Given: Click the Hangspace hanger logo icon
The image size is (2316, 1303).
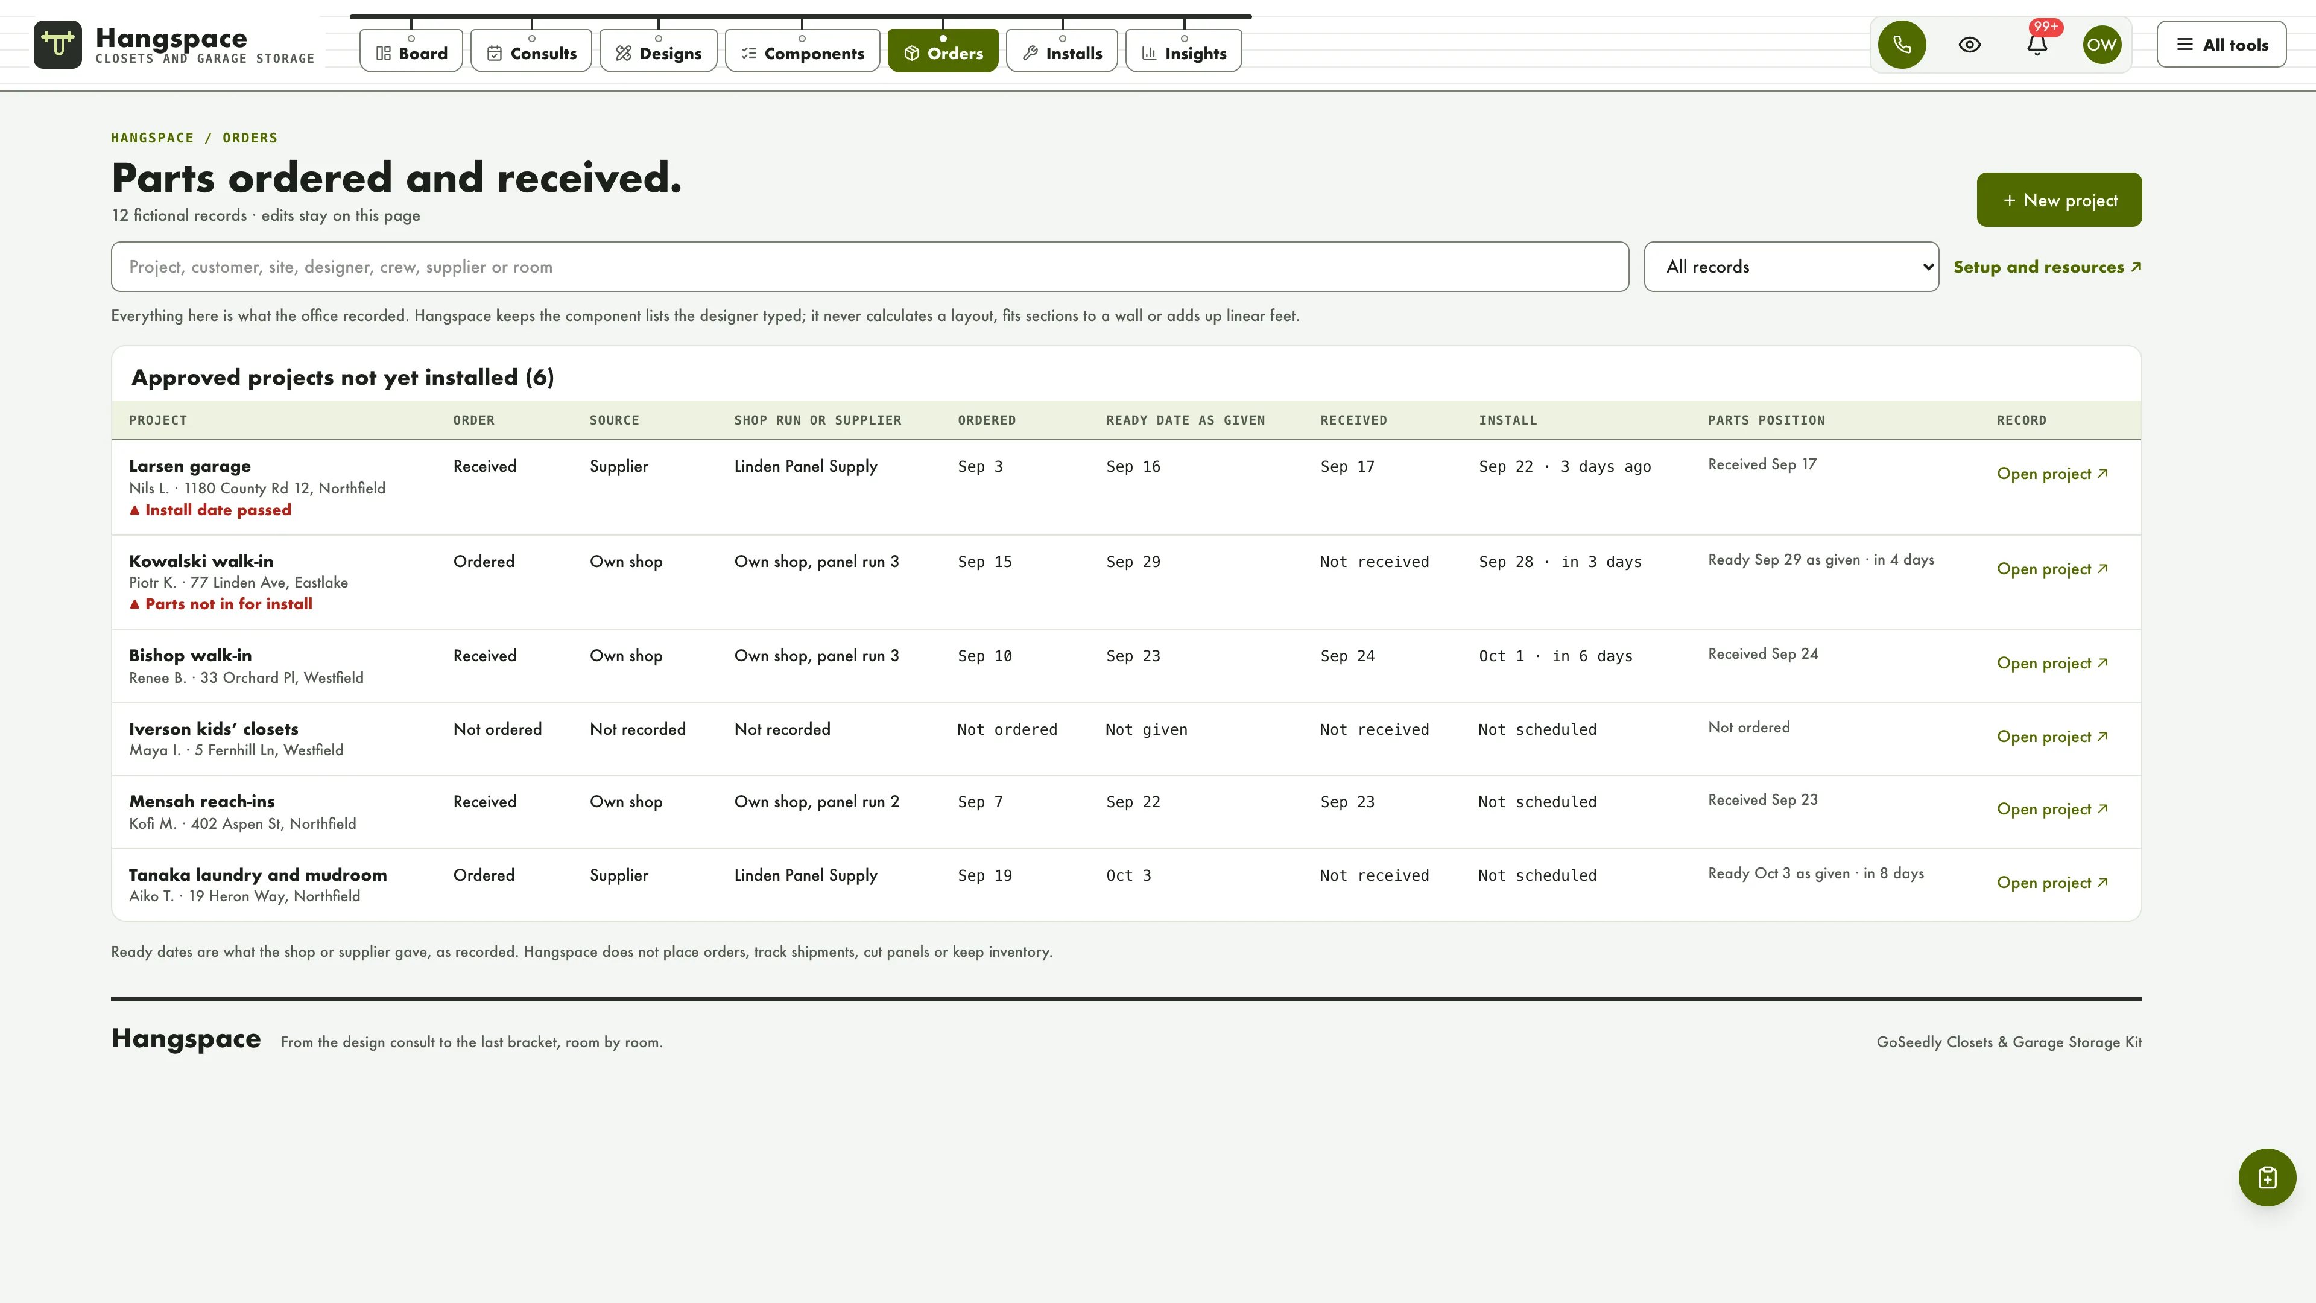Looking at the screenshot, I should tap(57, 45).
